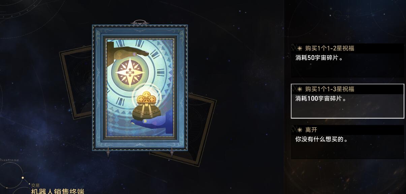The width and height of the screenshot is (406, 194).
Task: Click the gold coin bag on the card
Action: tap(146, 106)
